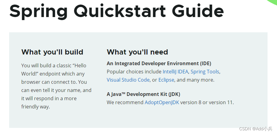Image resolution: width=277 pixels, height=134 pixels.
Task: Click the "Popular choices include" text
Action: [134, 72]
